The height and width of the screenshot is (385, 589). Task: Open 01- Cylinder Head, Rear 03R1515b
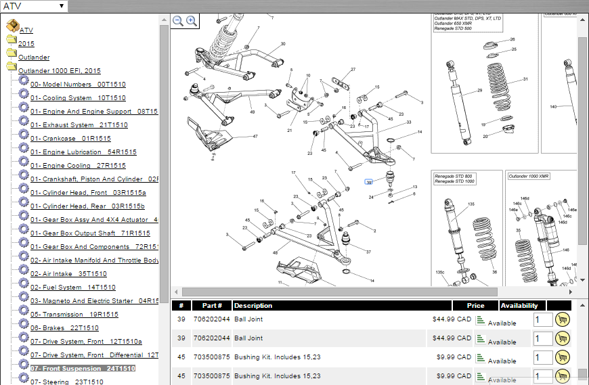click(x=87, y=206)
